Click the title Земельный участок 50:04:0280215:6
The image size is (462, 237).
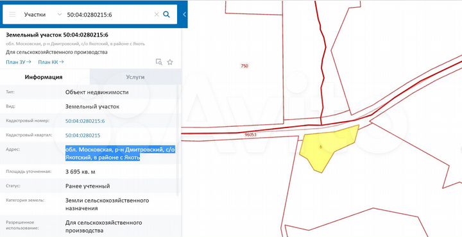tap(57, 35)
